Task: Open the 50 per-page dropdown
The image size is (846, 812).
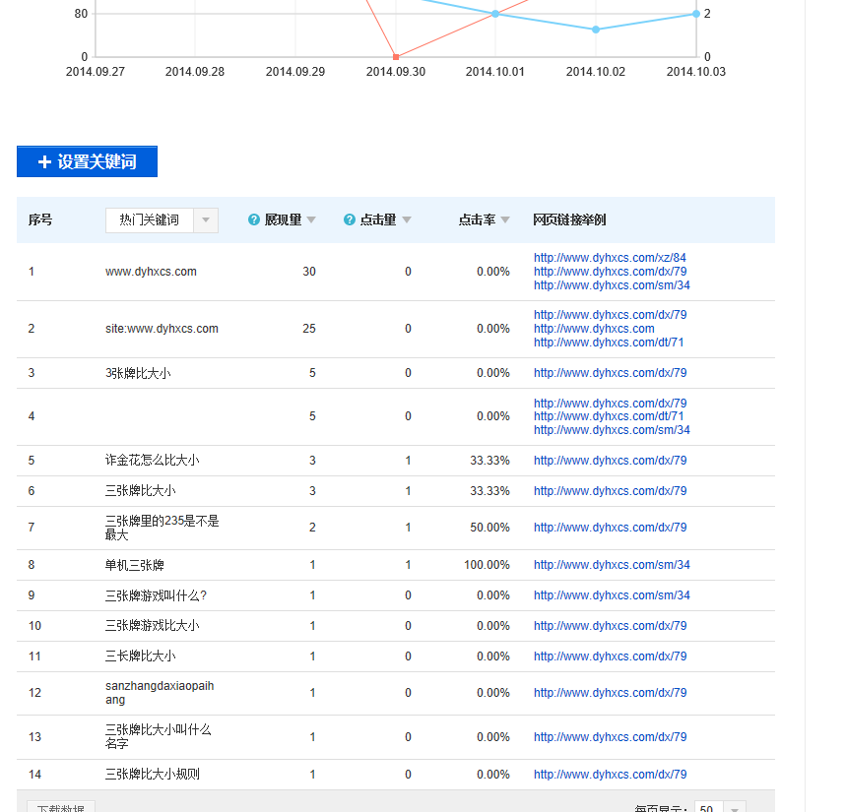Action: point(720,808)
